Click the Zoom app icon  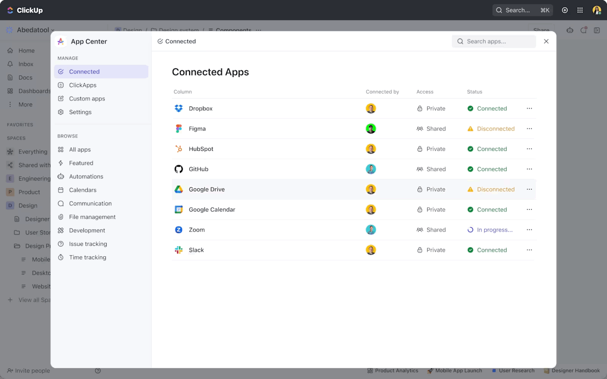179,230
